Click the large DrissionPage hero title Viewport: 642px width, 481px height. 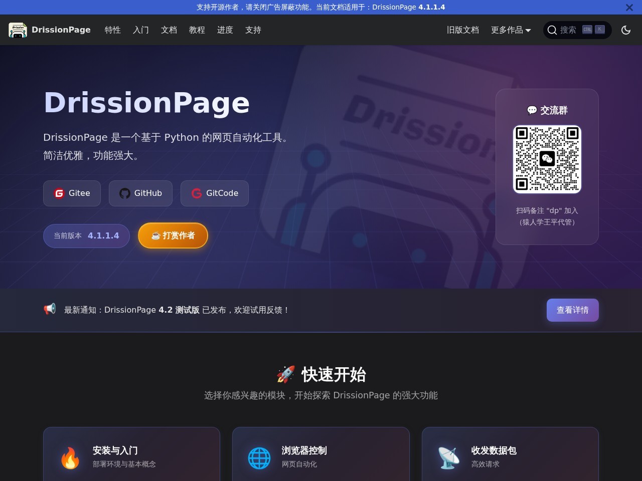[x=146, y=102]
